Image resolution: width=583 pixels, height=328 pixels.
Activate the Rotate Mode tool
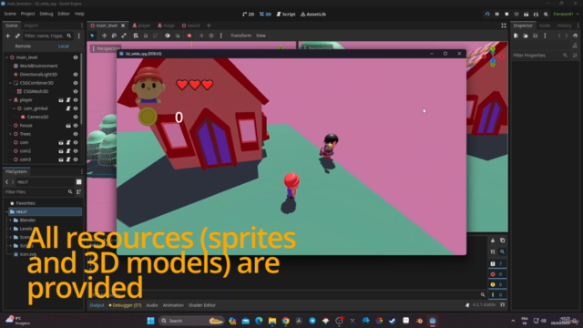114,36
